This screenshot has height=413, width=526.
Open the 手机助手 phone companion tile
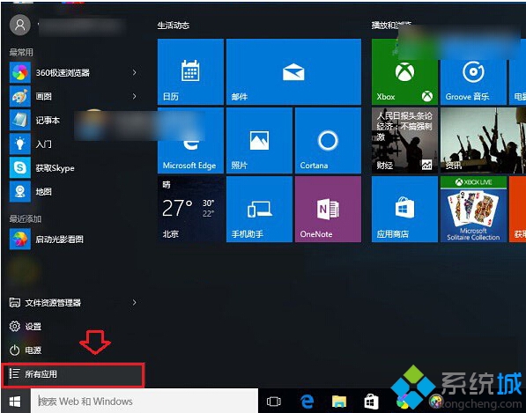(x=259, y=210)
